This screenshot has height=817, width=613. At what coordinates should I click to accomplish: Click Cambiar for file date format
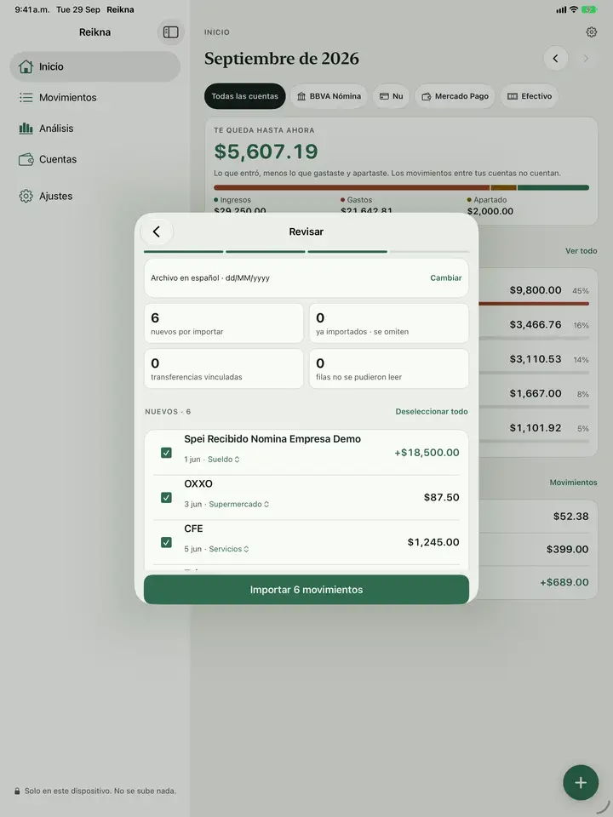pos(445,278)
